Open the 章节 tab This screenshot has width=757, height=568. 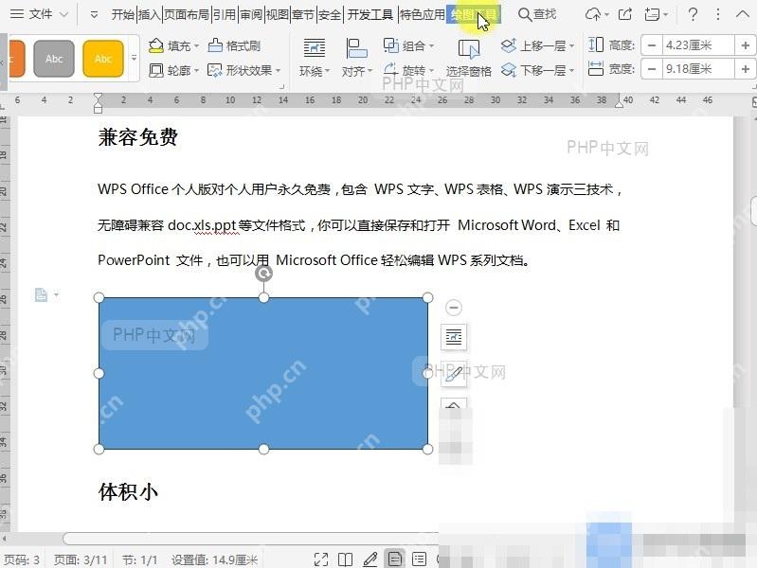(303, 15)
